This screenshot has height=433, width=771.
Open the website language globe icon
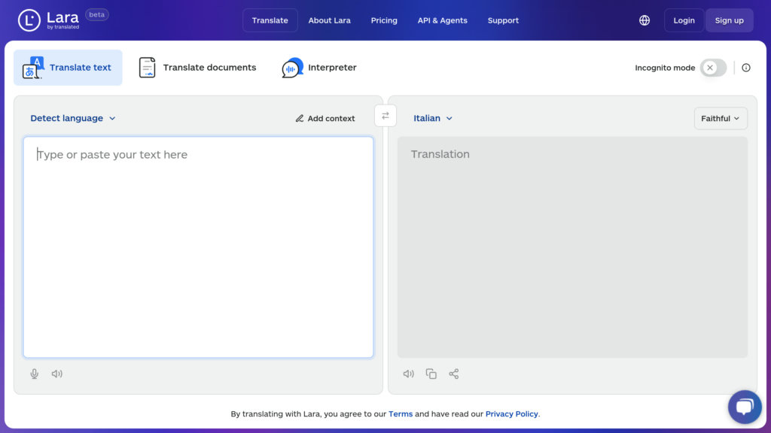(x=645, y=20)
